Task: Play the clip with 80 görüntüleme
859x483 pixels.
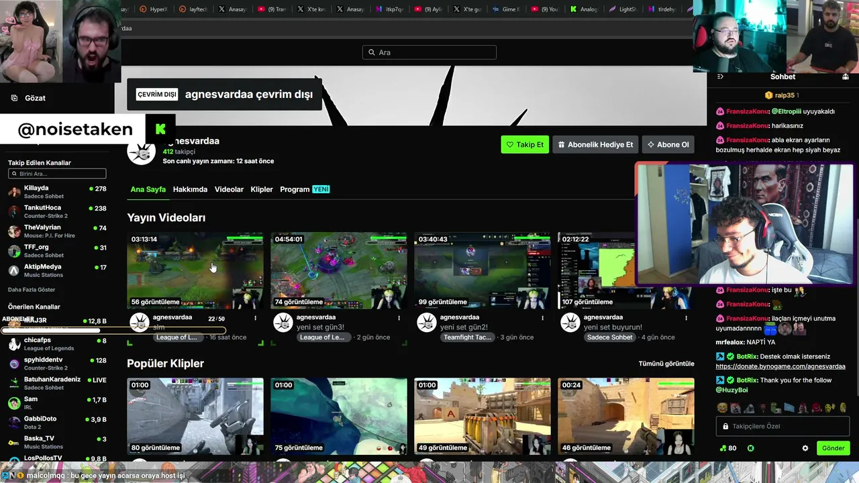Action: point(195,416)
